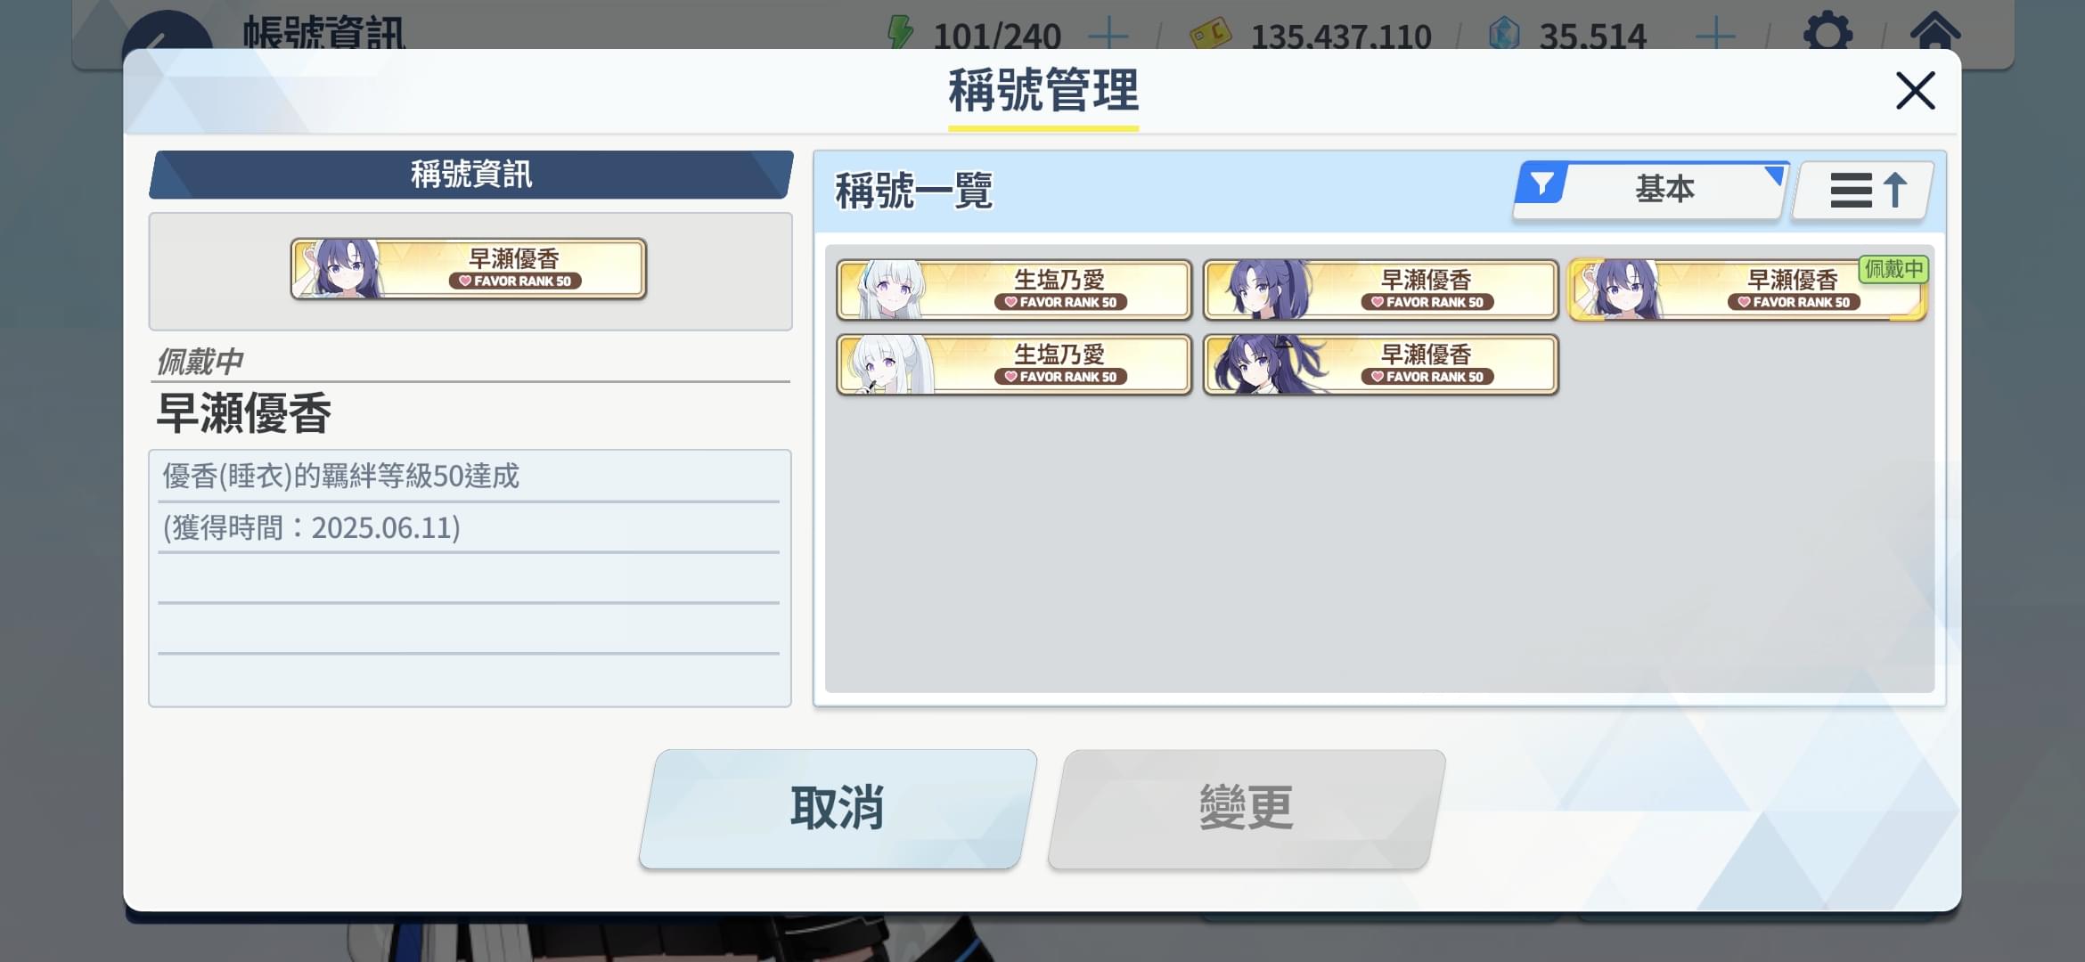Screen dimensions: 2085x962
Task: Click the blue pyroxene gem icon
Action: pyautogui.click(x=1504, y=35)
